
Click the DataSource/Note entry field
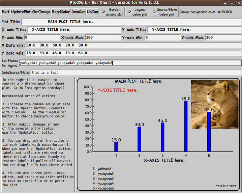point(136,73)
